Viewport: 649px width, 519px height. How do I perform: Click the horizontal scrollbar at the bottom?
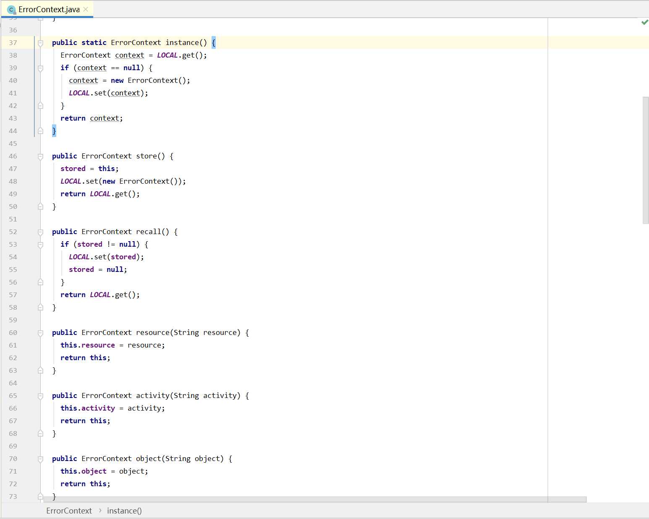(x=315, y=499)
